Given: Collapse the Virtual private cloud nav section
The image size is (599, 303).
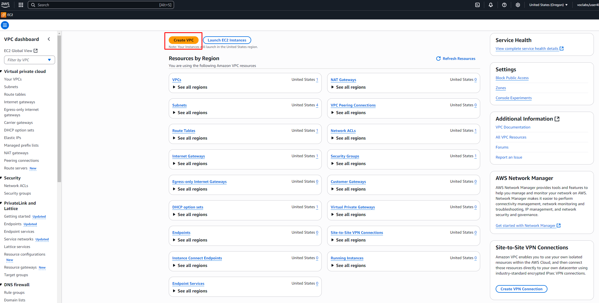Looking at the screenshot, I should click(x=1, y=71).
